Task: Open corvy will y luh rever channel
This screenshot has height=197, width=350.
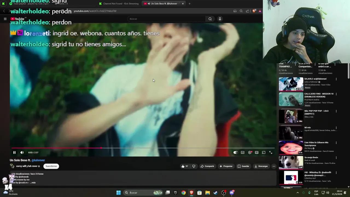Action: coord(27,166)
